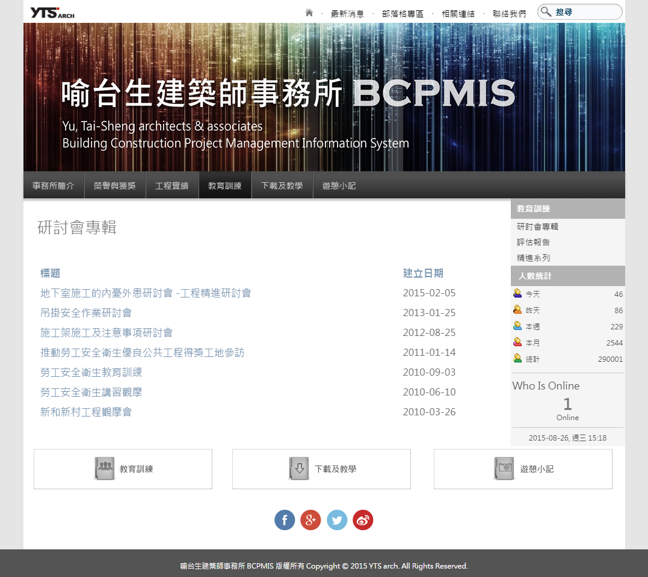648x577 pixels.
Task: Click the home icon in top navigation
Action: (x=309, y=13)
